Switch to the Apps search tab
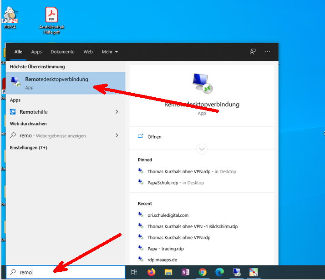Screen dimensions: 325x280 [x=36, y=52]
